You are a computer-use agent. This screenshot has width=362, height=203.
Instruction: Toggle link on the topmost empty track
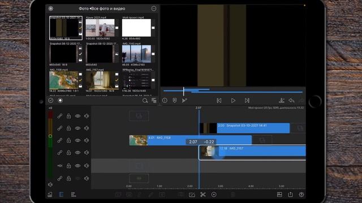coord(60,116)
